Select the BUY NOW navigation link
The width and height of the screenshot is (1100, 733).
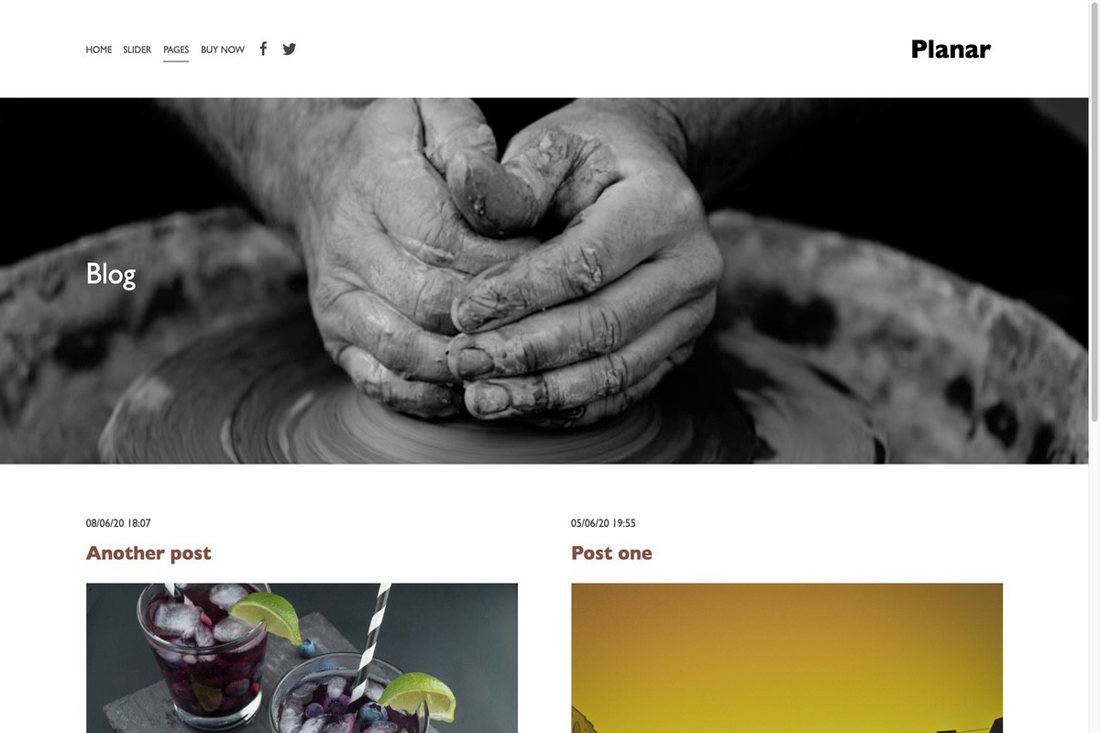tap(223, 49)
